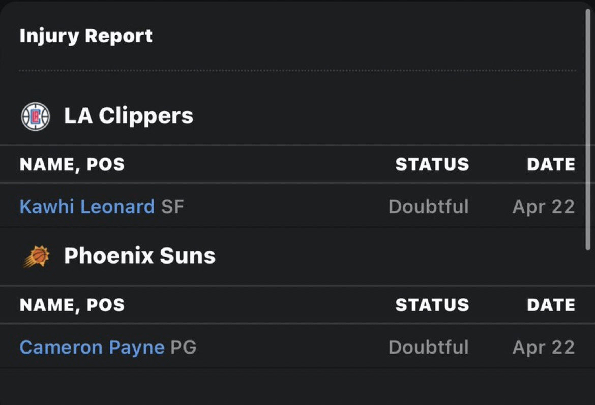Click the Apr 22 date for Kawhi Leonard

(x=544, y=207)
